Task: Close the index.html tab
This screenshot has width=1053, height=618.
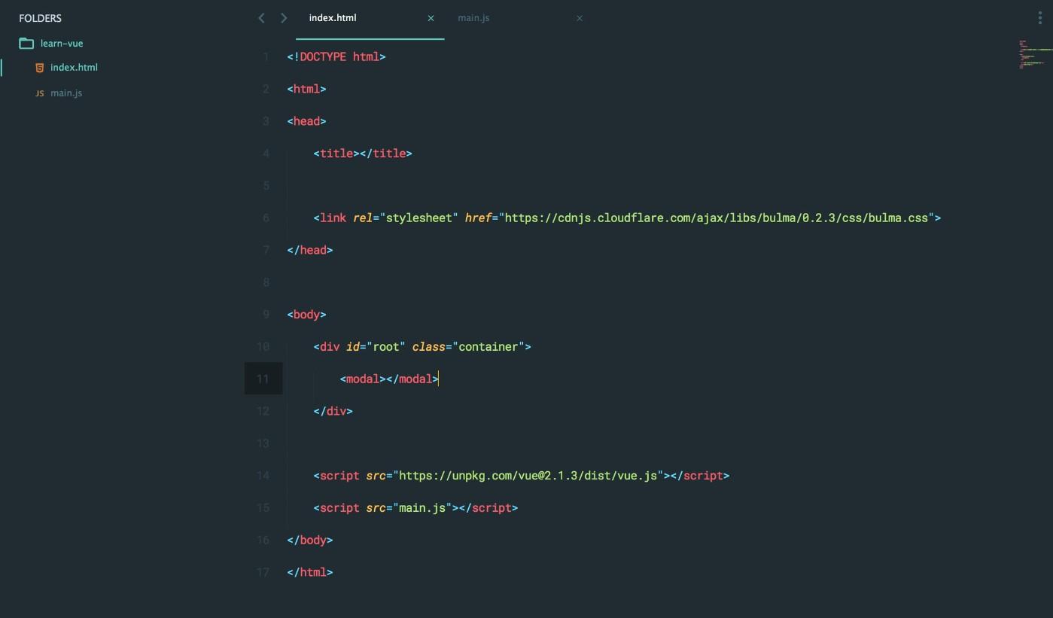Action: [431, 18]
